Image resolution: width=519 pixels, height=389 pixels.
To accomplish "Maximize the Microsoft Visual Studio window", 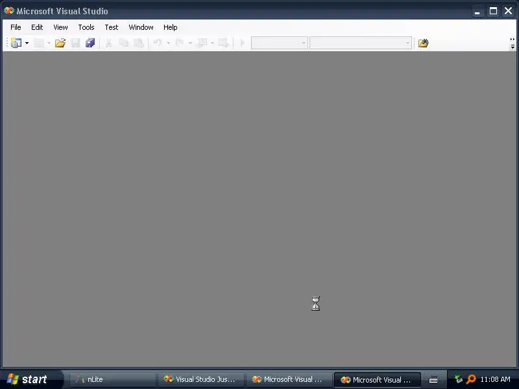I will point(493,11).
